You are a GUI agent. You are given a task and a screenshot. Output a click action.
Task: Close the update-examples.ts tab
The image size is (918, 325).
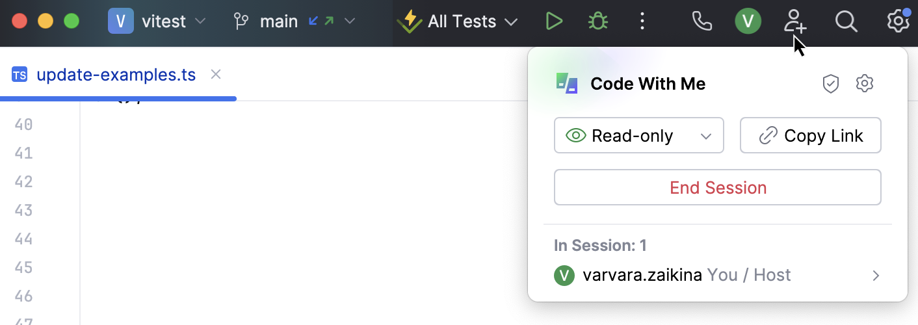(216, 75)
